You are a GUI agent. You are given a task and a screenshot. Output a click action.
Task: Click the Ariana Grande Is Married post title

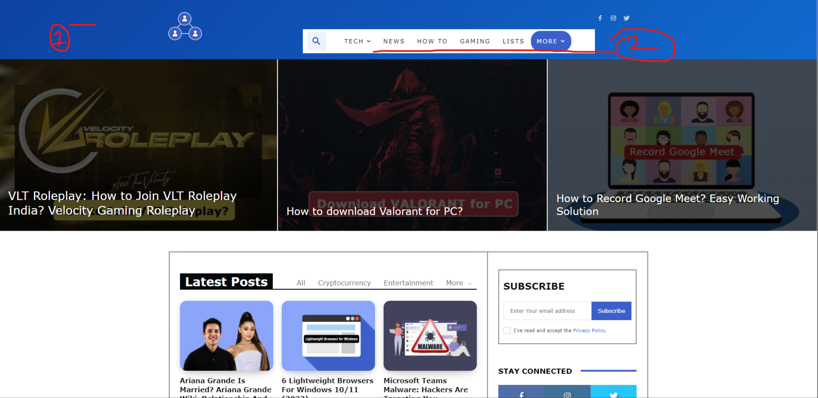pyautogui.click(x=226, y=387)
